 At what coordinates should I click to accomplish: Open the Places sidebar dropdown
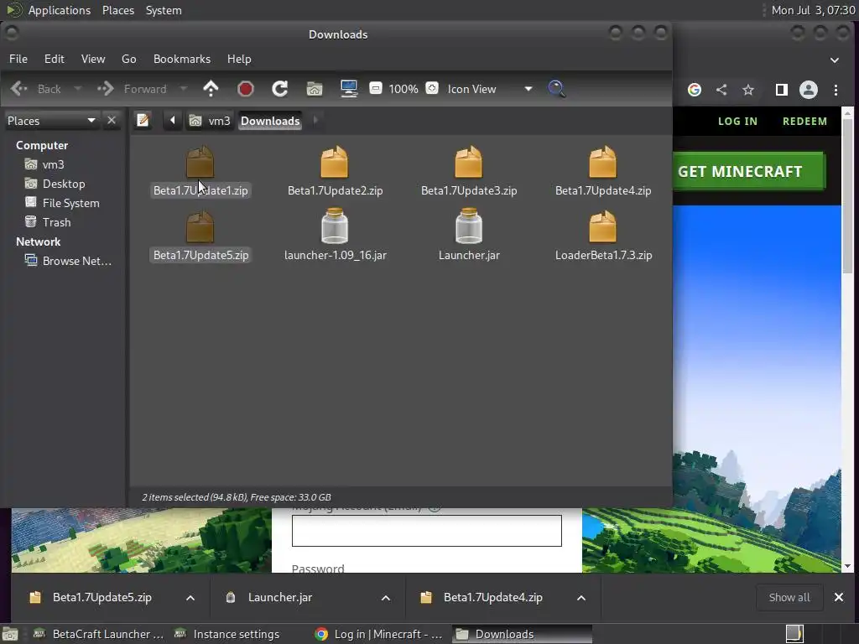tap(52, 121)
